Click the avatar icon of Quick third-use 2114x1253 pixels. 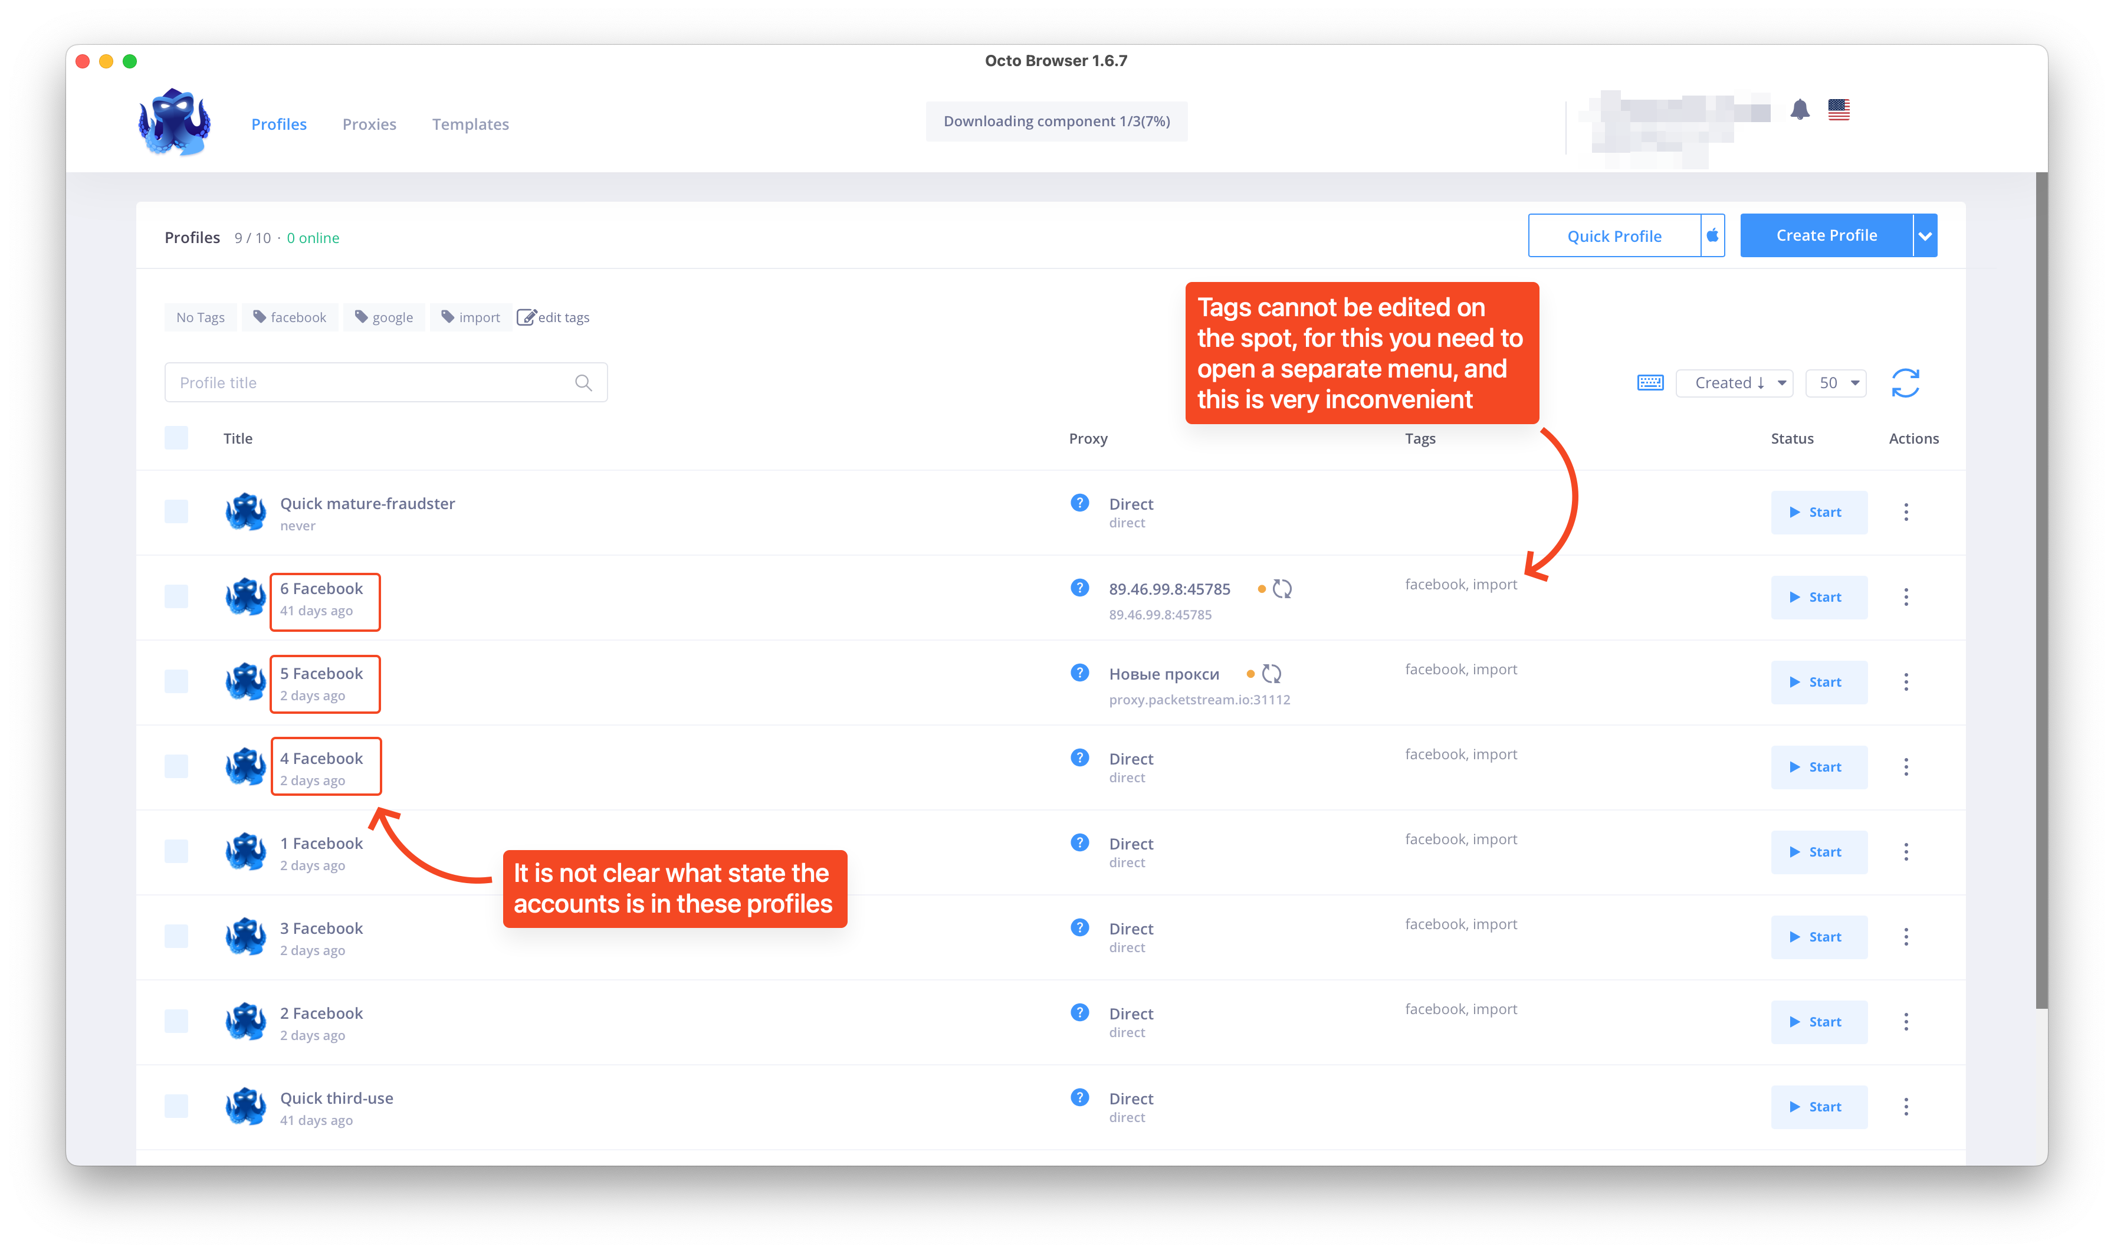point(246,1106)
